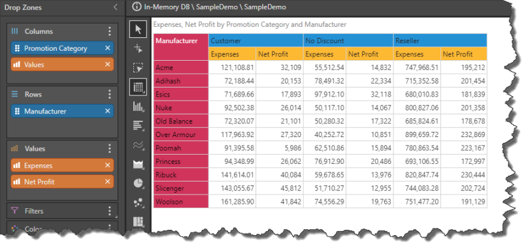Click the cell with value 97,912.10
Viewport: 530px width, 252px height.
[x=325, y=94]
